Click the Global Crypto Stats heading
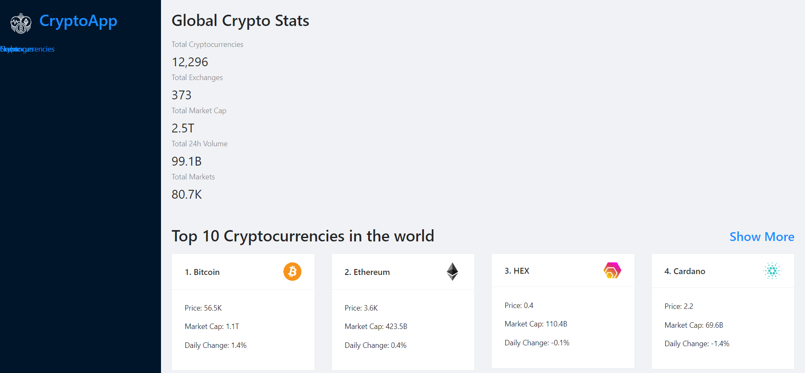This screenshot has height=373, width=805. (240, 21)
